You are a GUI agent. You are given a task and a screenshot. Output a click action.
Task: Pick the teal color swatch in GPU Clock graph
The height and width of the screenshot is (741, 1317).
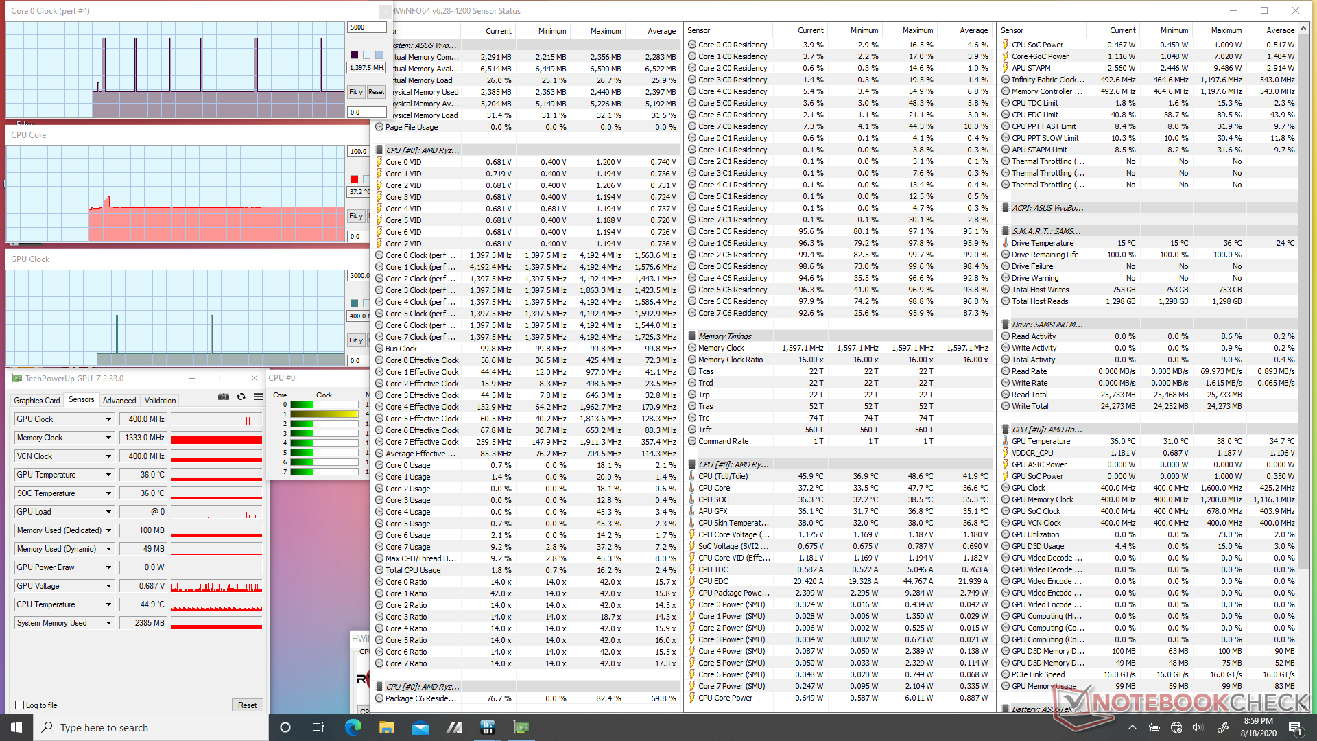point(355,303)
